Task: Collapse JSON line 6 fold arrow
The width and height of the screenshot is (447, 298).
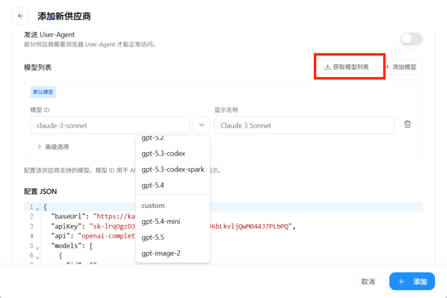Action: pyautogui.click(x=37, y=257)
